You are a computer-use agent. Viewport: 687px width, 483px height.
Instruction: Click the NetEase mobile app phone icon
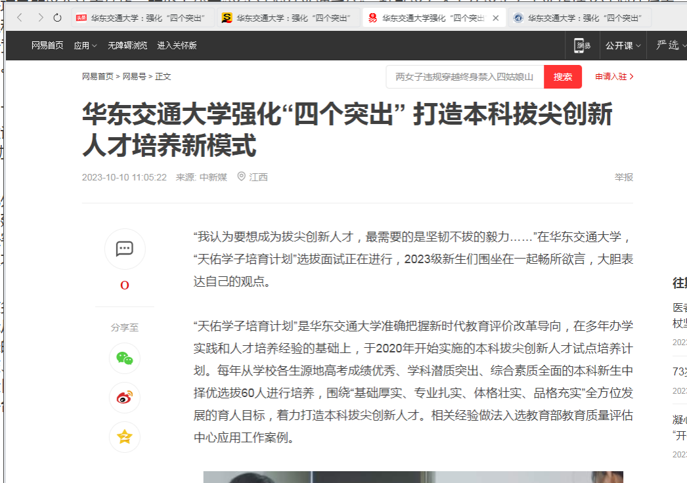[582, 45]
